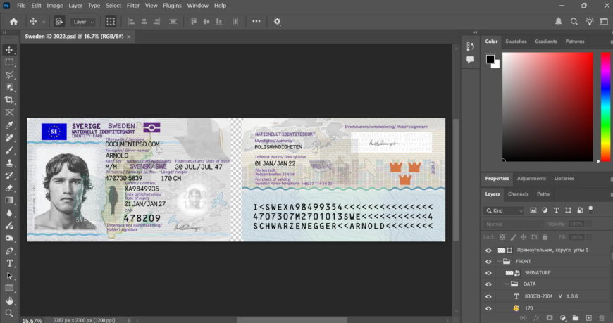
Task: Hide the SIGNATURE layer
Action: (488, 273)
